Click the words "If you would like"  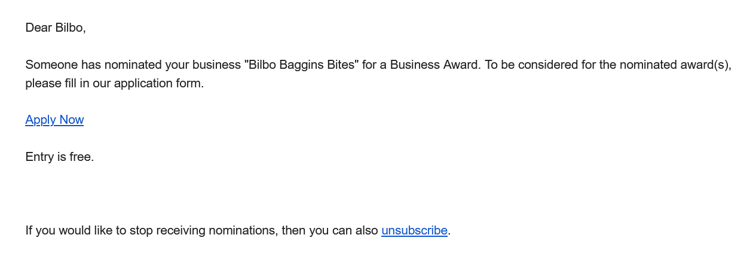pyautogui.click(x=67, y=230)
